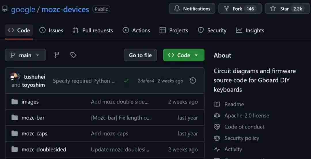This screenshot has height=159, width=311.
Task: Open commit history clock icon
Action: tap(193, 81)
